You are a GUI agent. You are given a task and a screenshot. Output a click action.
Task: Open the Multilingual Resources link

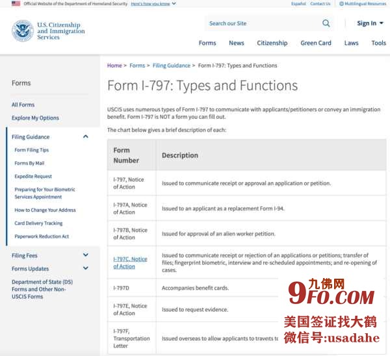tap(365, 4)
